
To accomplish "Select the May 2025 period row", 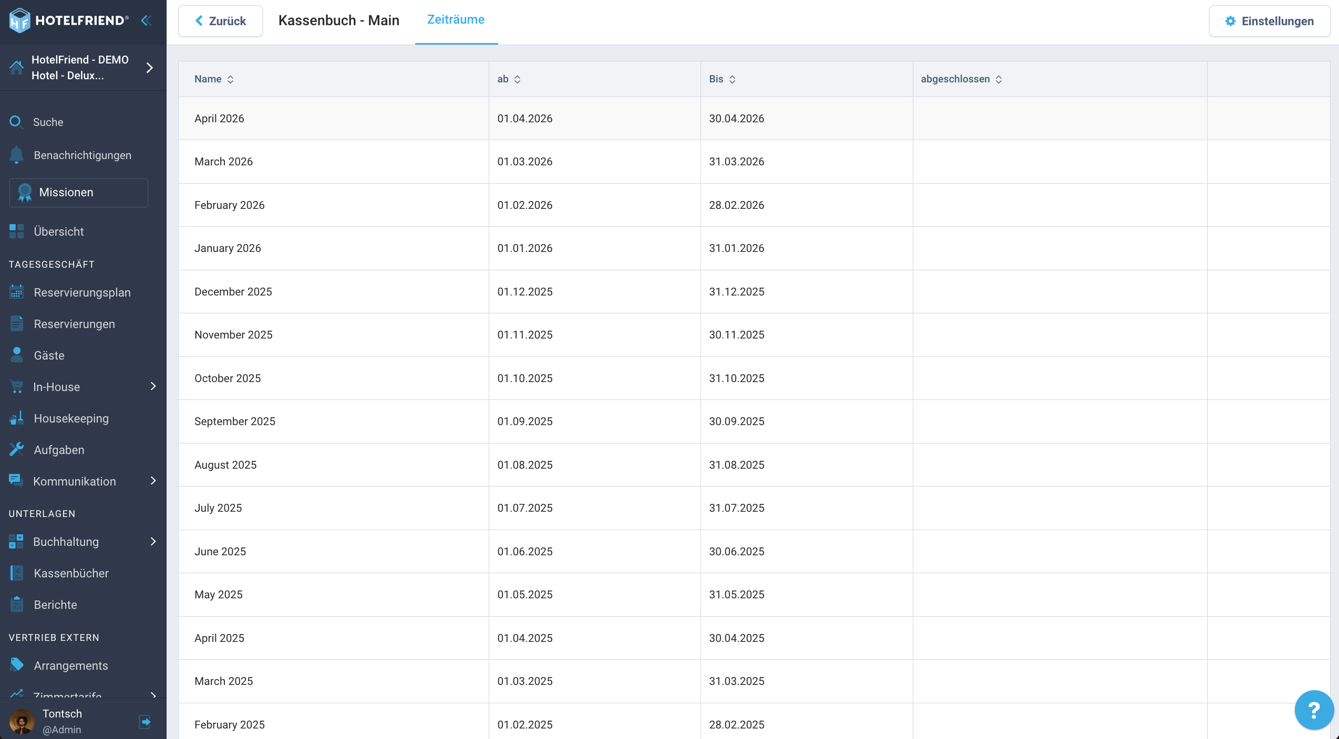I will (x=754, y=595).
